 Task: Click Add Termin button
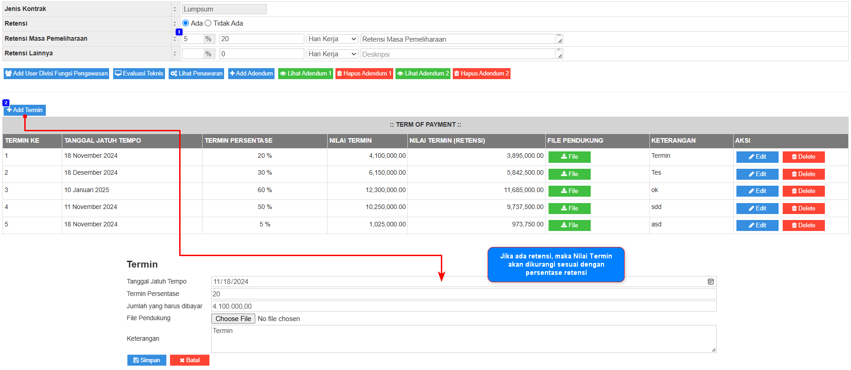[25, 110]
